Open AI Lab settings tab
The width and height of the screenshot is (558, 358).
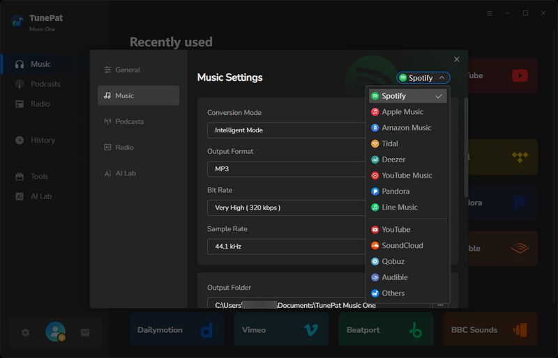click(138, 173)
